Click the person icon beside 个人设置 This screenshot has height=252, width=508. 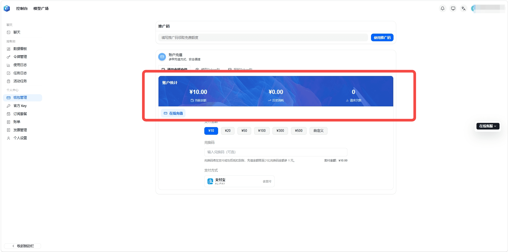coord(8,138)
